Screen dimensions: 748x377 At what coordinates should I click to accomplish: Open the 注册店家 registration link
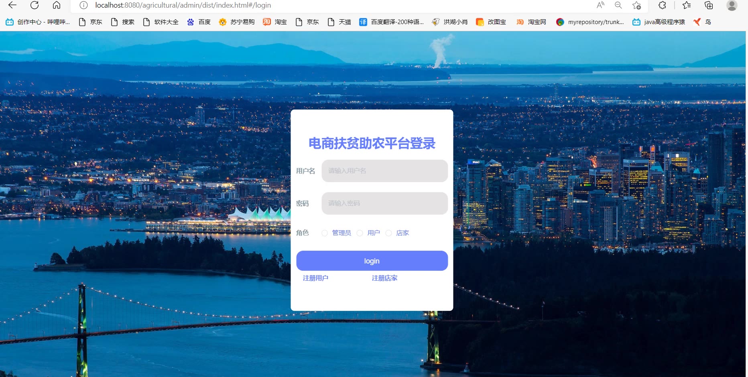pyautogui.click(x=384, y=278)
